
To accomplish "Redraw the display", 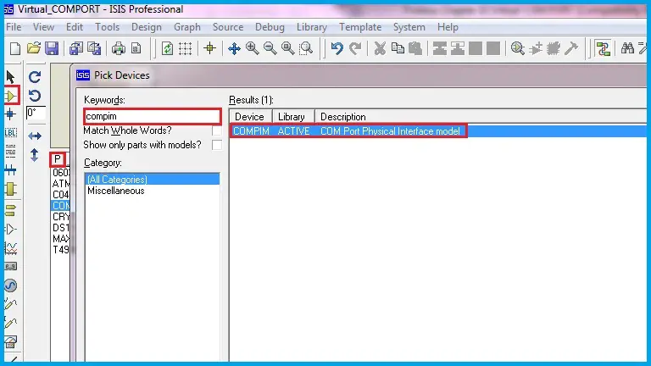I will click(x=167, y=48).
